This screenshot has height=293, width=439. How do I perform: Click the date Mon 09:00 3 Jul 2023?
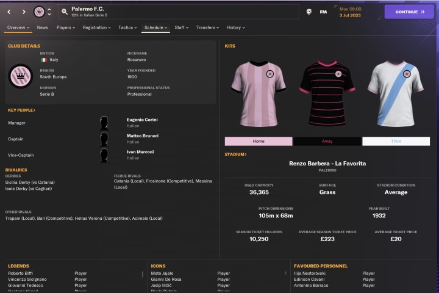pyautogui.click(x=350, y=12)
